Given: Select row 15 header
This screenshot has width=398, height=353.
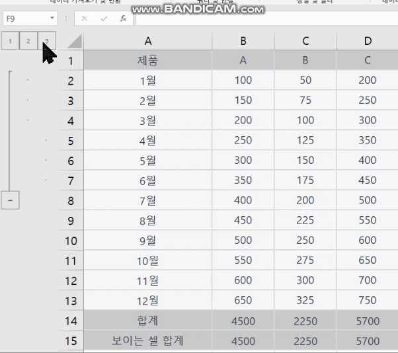Looking at the screenshot, I should click(x=71, y=340).
